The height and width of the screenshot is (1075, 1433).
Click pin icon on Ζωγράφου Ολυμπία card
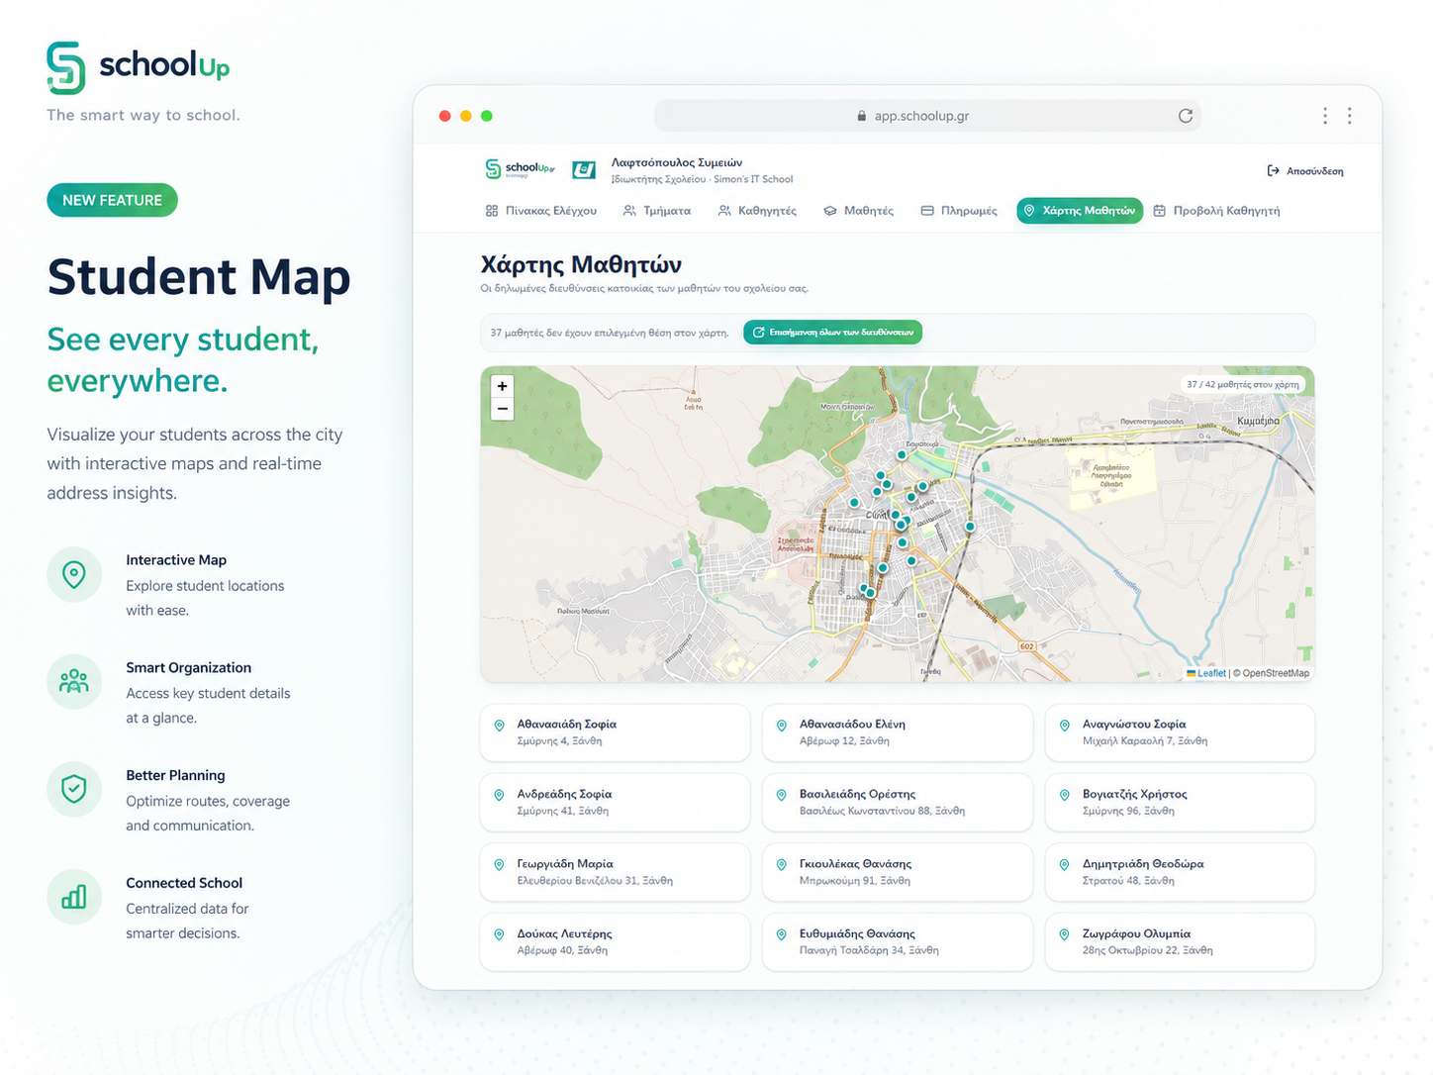[x=1065, y=934]
